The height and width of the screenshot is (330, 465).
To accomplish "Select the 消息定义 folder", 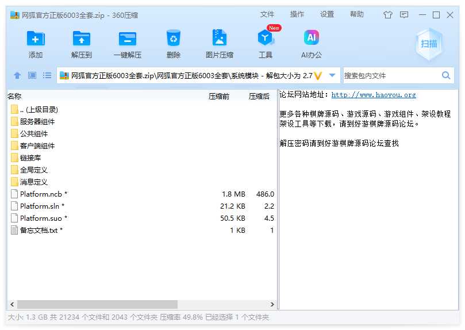I will 142,182.
